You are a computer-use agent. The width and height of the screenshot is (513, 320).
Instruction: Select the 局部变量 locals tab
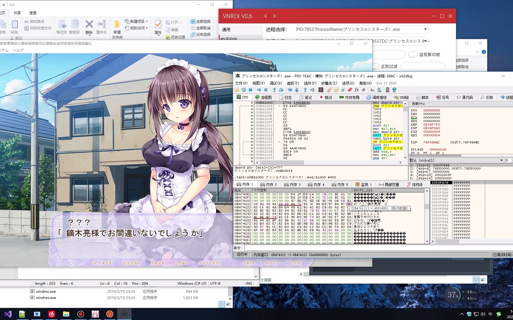tap(389, 184)
